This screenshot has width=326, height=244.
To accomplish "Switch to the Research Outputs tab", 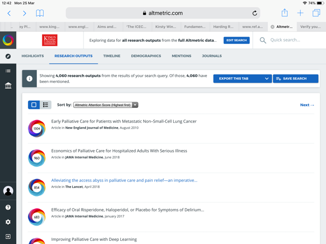I will tap(73, 56).
